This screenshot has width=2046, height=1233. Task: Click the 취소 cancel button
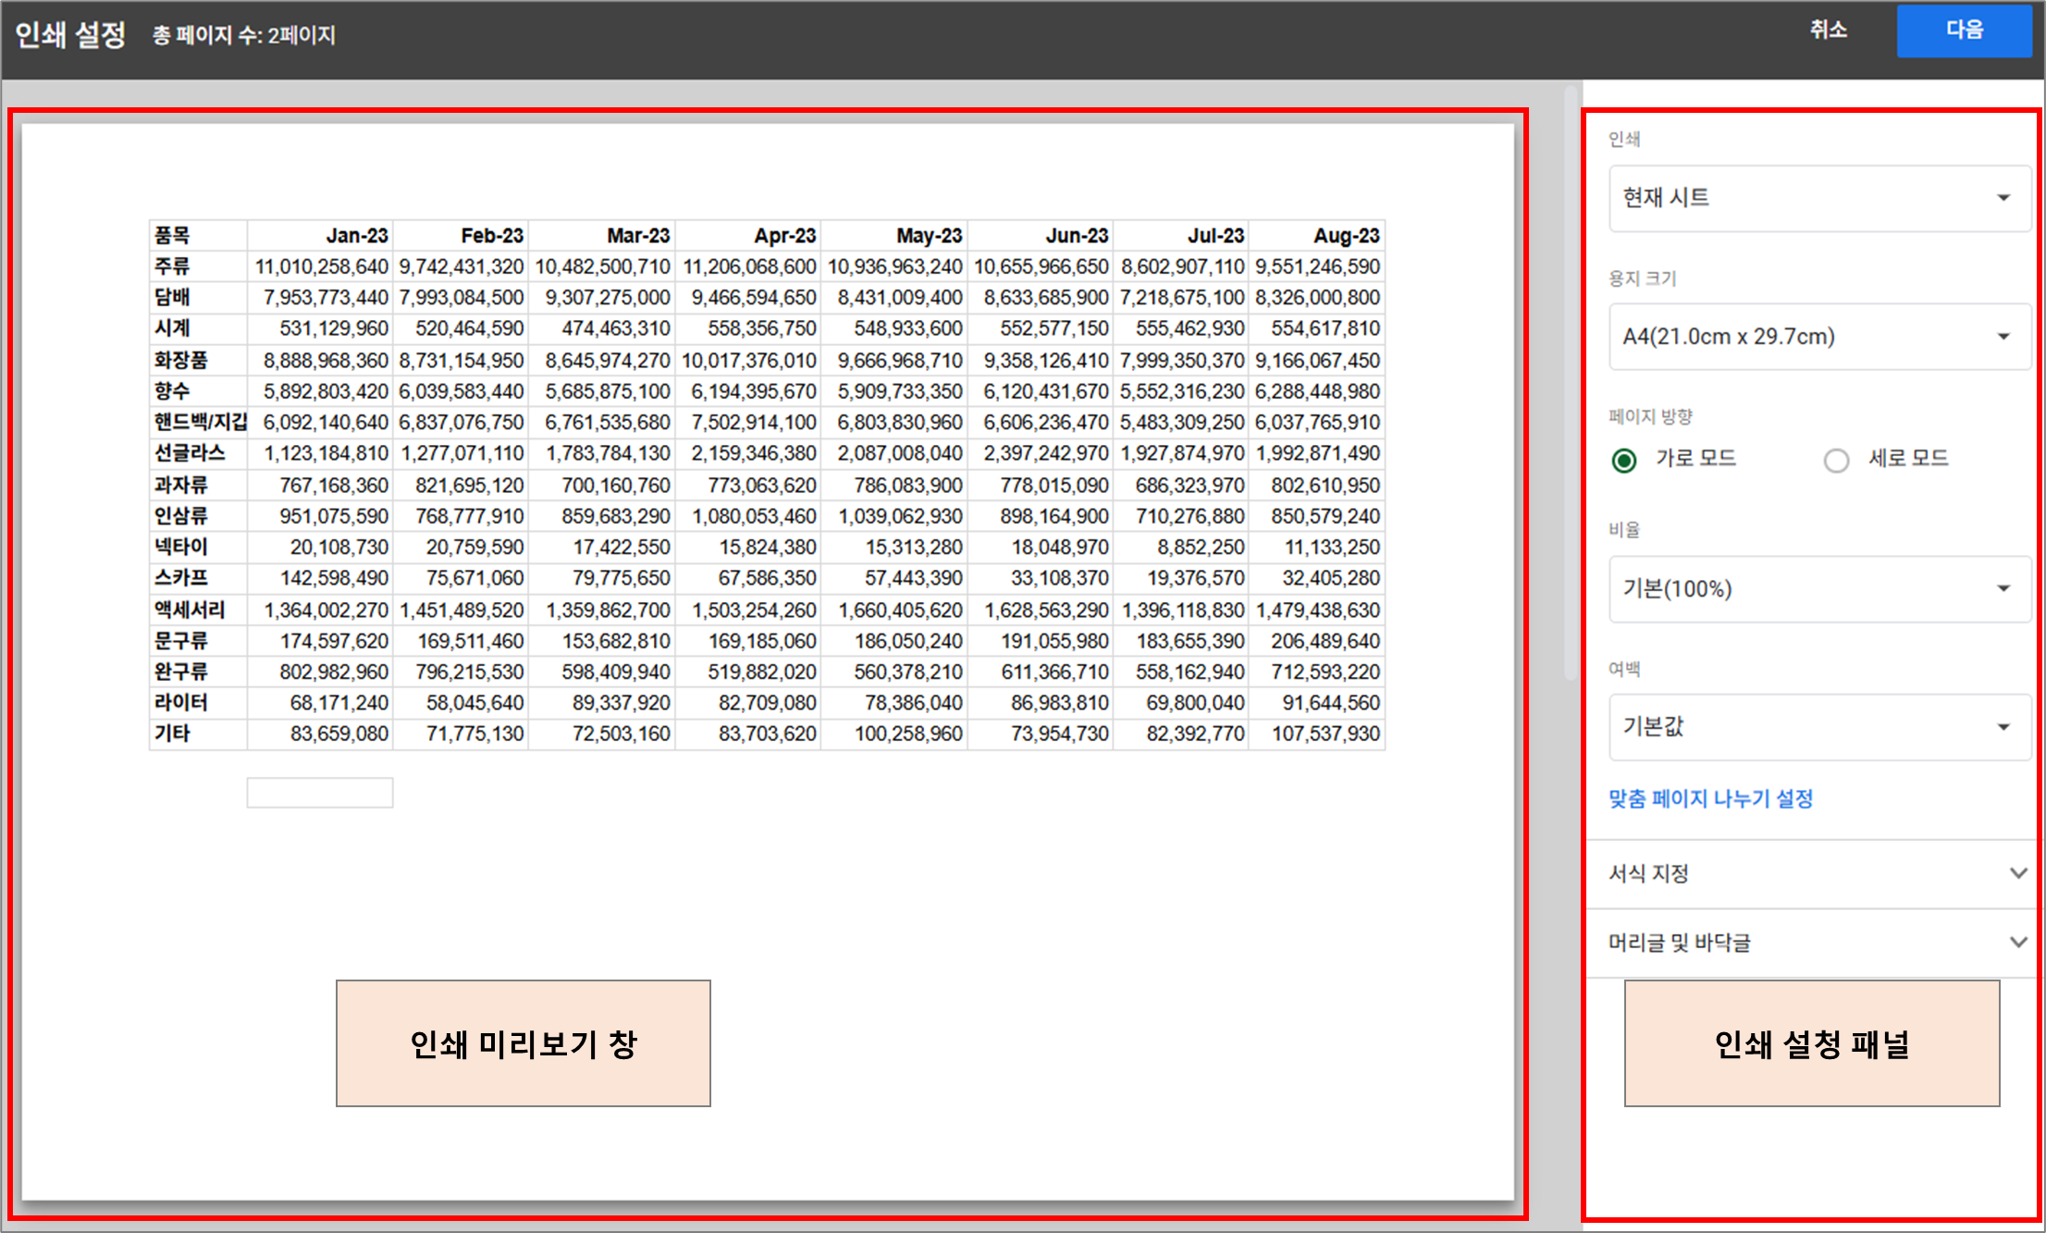point(1828,31)
